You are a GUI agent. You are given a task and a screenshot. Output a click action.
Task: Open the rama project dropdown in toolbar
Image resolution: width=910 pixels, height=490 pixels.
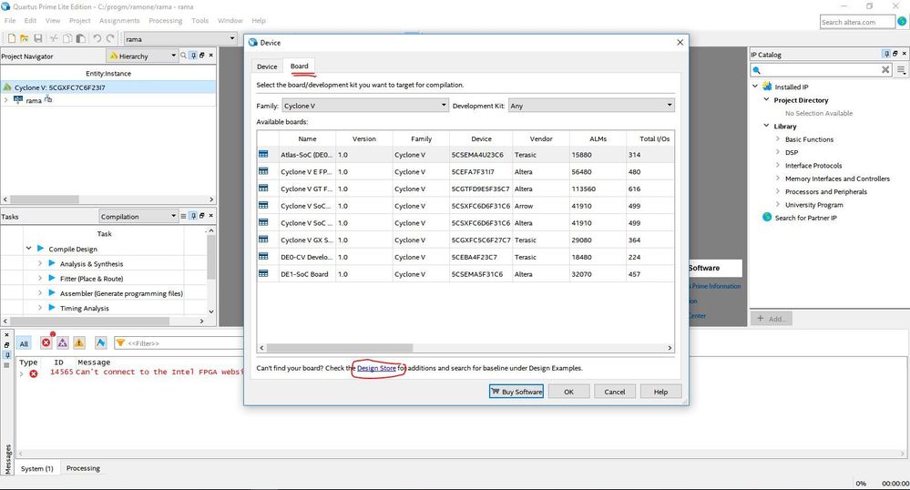[180, 39]
